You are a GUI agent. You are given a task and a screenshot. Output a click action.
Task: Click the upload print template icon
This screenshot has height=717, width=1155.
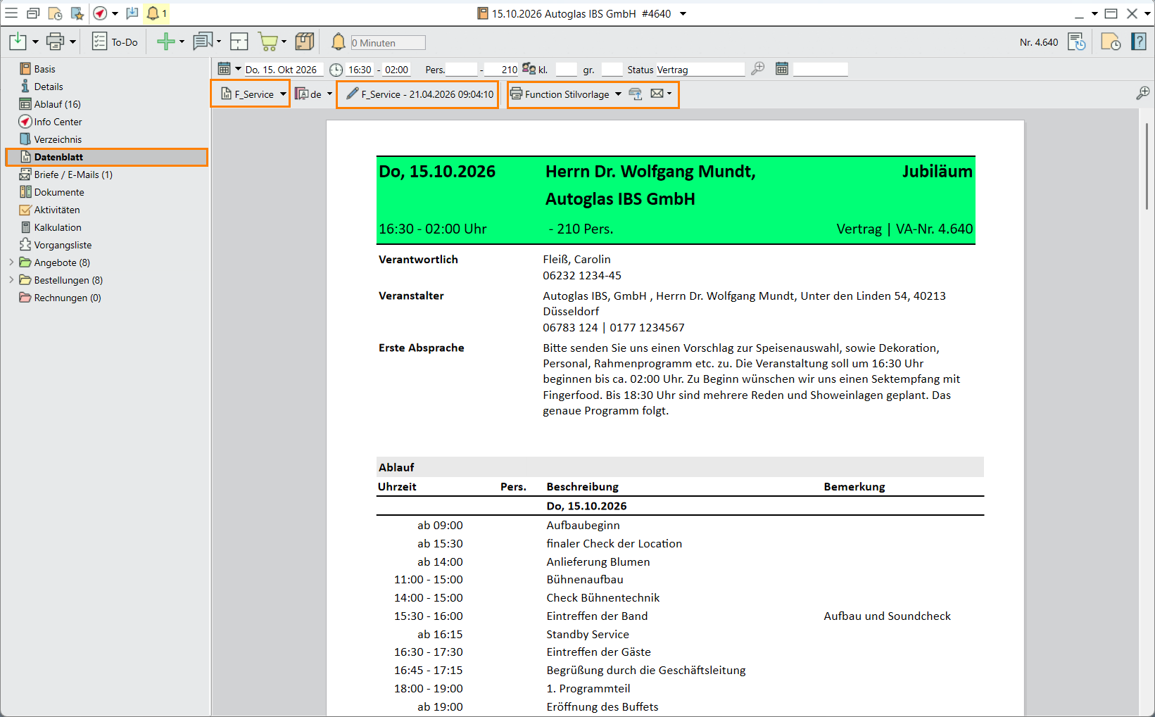636,94
